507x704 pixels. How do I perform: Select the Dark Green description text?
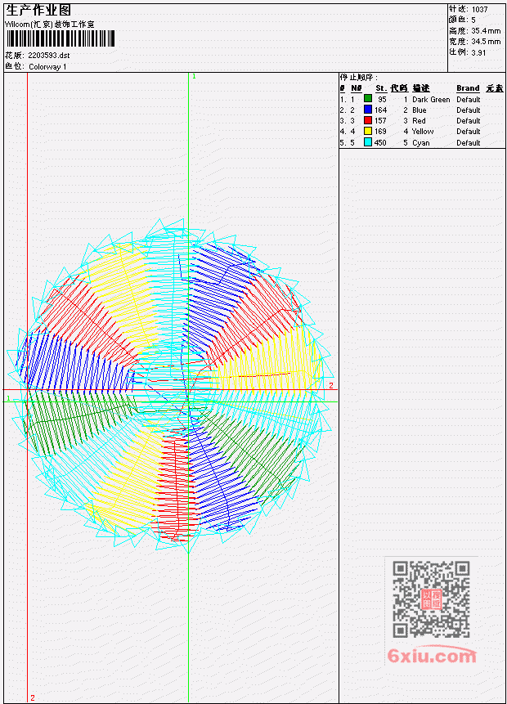point(431,100)
